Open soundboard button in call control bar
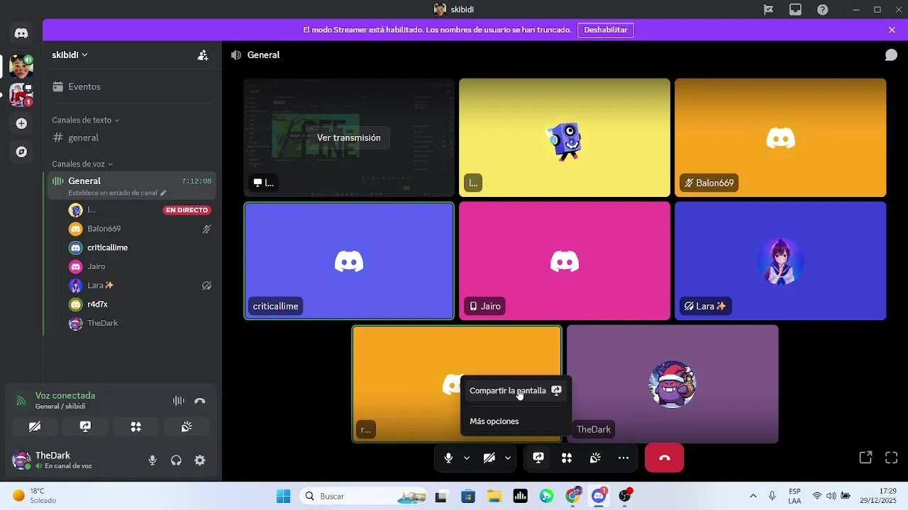 pyautogui.click(x=595, y=458)
